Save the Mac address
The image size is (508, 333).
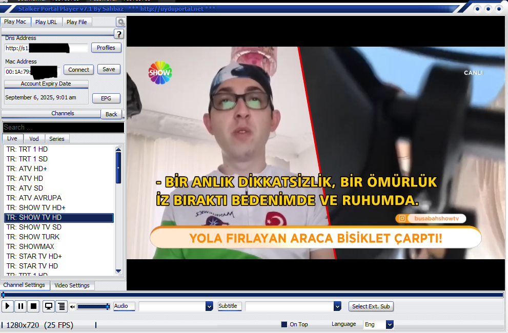[x=109, y=69]
